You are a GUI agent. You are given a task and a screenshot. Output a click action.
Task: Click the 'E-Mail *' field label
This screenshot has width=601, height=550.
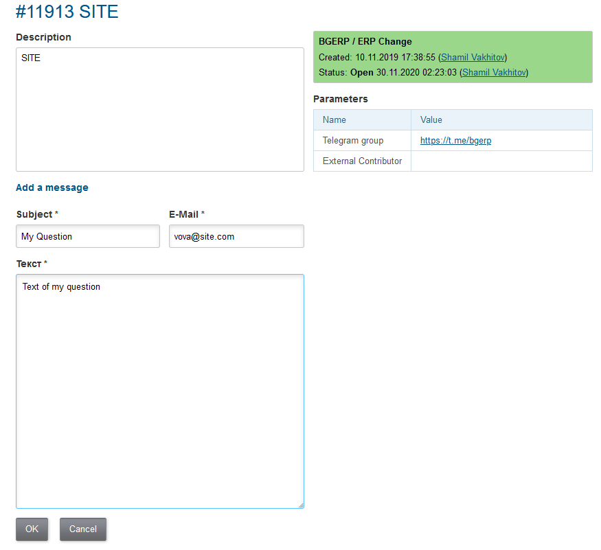[187, 215]
